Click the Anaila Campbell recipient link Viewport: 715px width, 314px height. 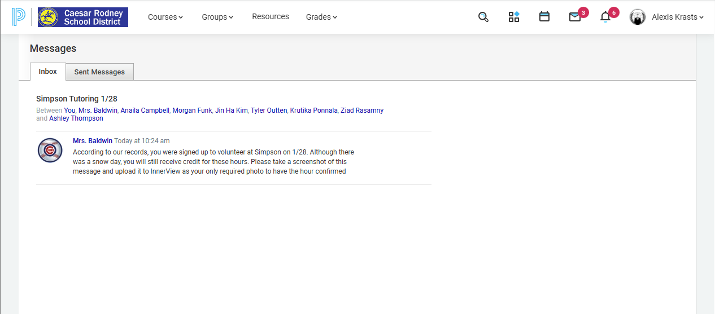[x=145, y=110]
